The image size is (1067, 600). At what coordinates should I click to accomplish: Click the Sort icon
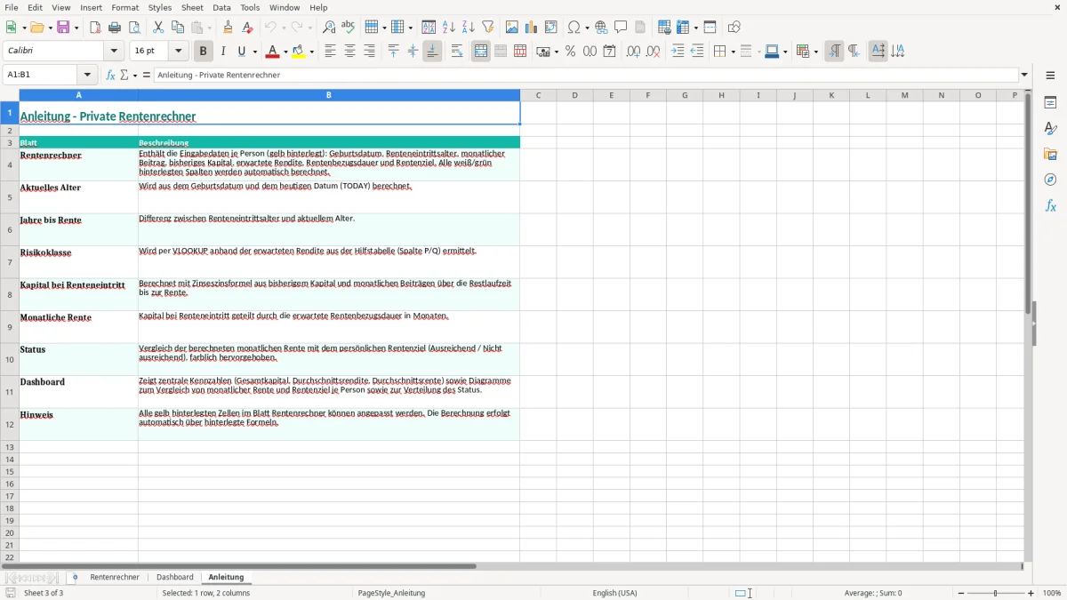(x=429, y=28)
